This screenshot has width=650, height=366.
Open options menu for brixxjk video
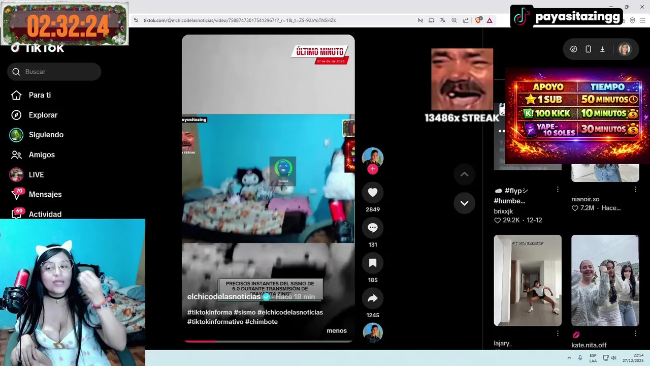pos(558,189)
